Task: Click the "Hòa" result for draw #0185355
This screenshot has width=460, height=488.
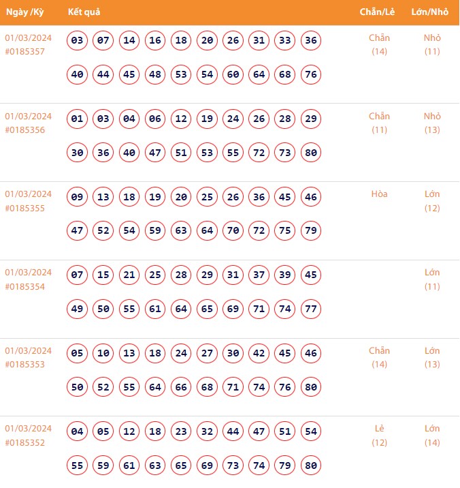Action: (379, 194)
